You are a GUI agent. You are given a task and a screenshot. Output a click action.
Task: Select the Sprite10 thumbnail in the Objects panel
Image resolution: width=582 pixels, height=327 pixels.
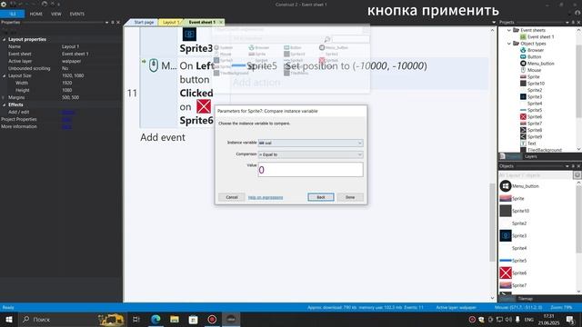[506, 211]
